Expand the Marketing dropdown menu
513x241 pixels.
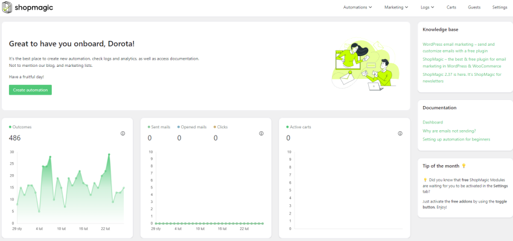[396, 7]
